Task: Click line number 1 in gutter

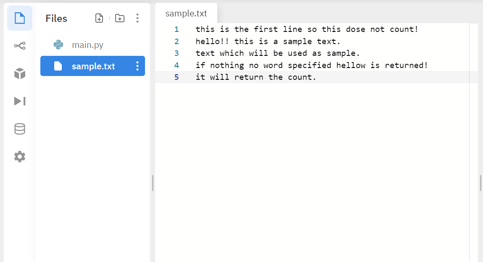Action: pos(177,29)
